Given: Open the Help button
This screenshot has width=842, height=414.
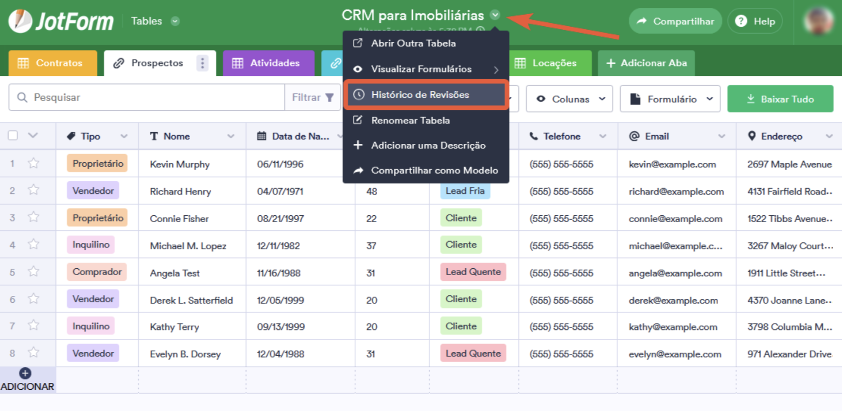Looking at the screenshot, I should (755, 21).
